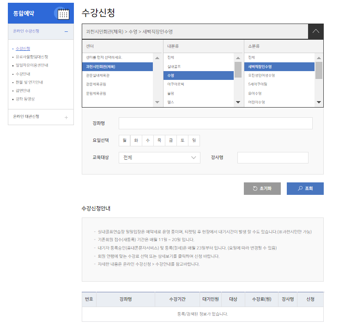Click the 대분류 list scrollbar thumb
Image resolution: width=345 pixels, height=332 pixels.
[x=238, y=70]
